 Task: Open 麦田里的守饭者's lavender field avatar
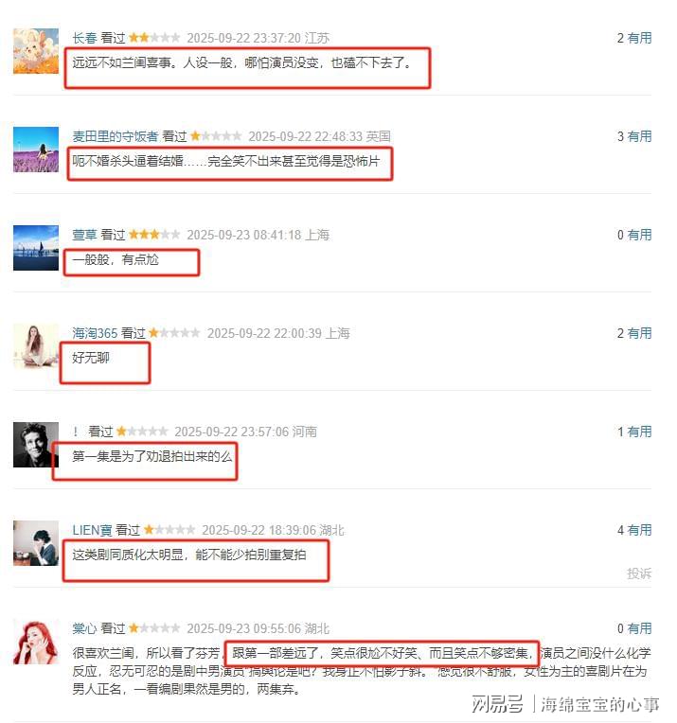[x=36, y=150]
